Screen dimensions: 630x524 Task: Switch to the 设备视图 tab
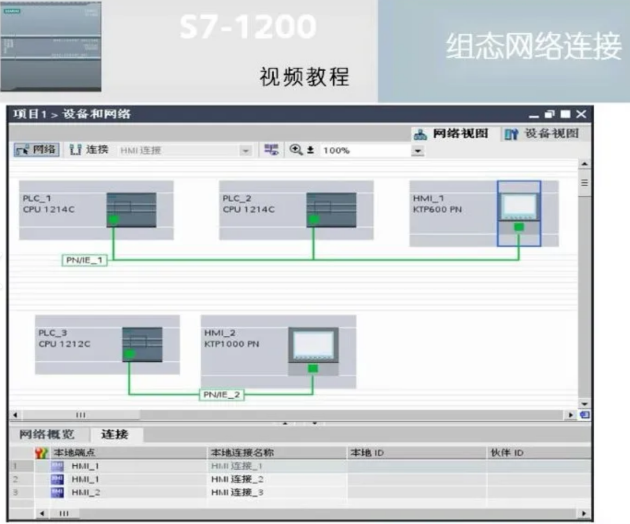pos(543,133)
